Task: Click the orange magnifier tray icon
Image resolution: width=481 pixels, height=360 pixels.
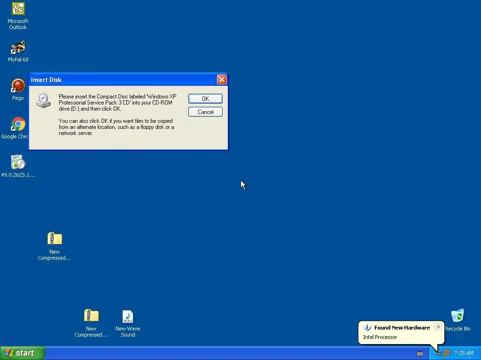Action: (447, 353)
